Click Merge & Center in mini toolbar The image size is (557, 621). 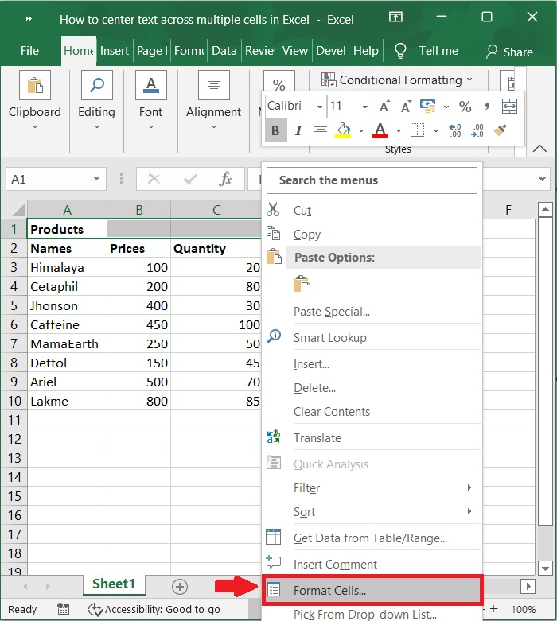click(509, 106)
